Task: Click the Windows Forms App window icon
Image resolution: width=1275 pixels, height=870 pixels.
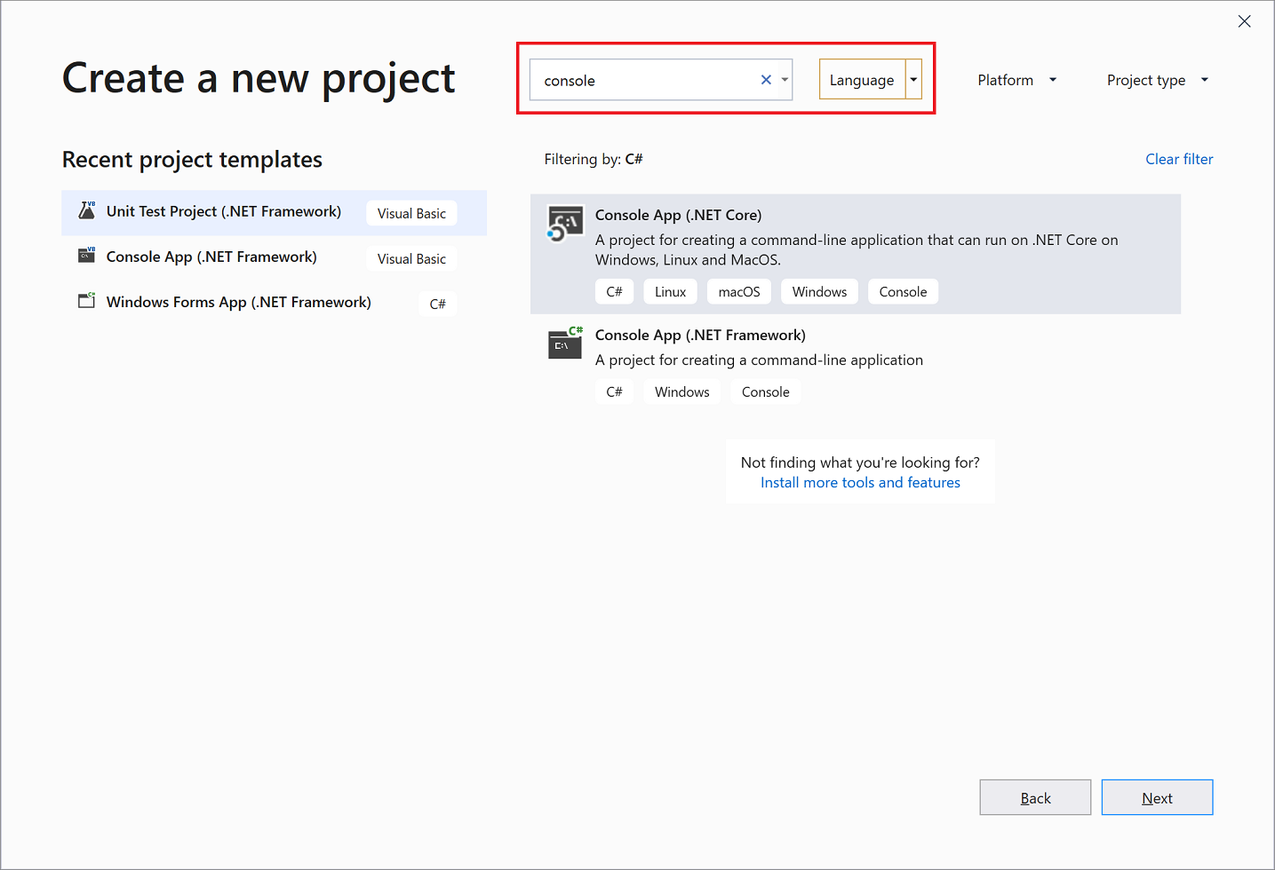Action: (87, 301)
